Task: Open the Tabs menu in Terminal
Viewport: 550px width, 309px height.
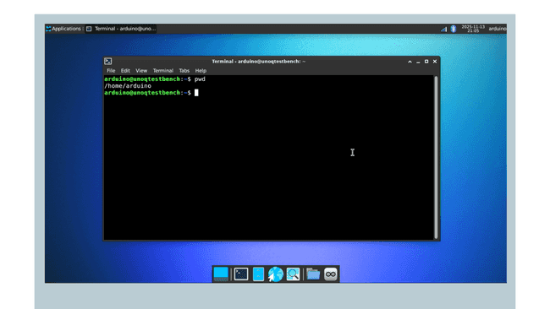Action: pyautogui.click(x=184, y=71)
